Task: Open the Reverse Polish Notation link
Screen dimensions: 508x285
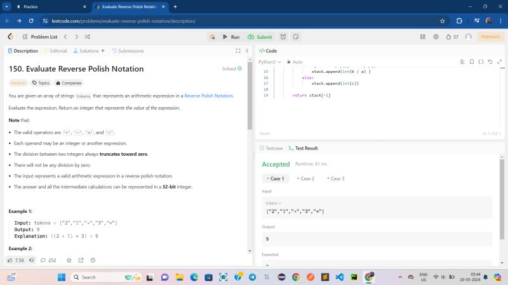Action: coord(208,96)
